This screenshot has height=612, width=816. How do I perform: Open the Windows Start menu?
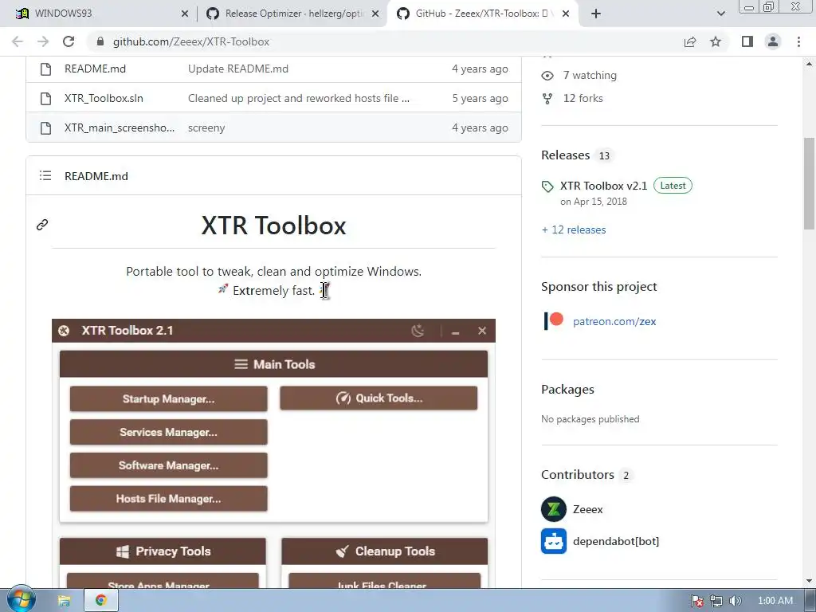pyautogui.click(x=22, y=600)
